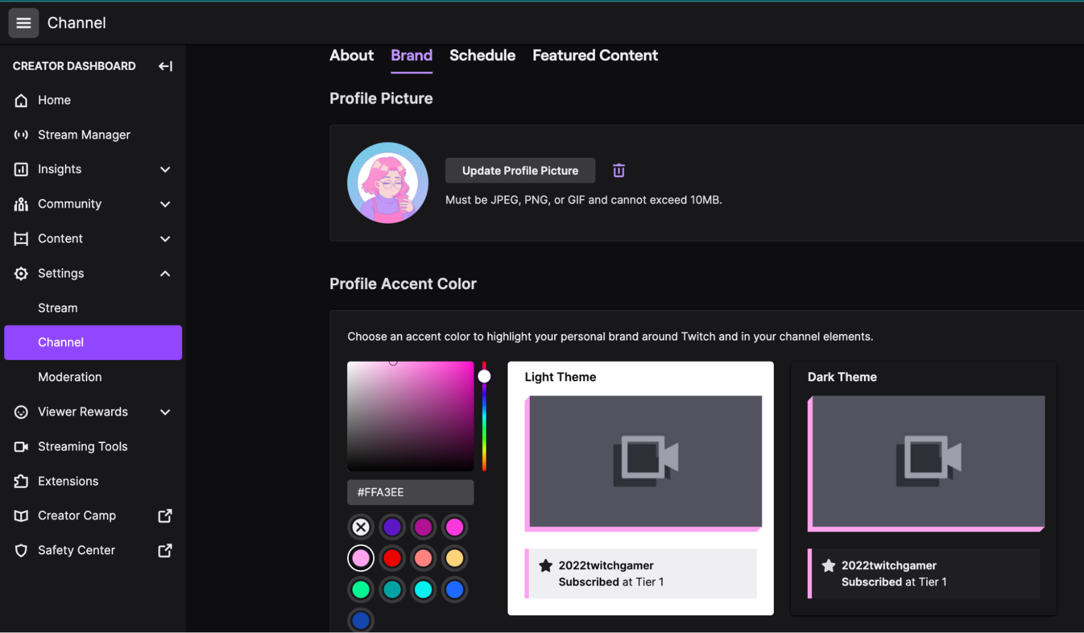Viewport: 1084px width, 633px height.
Task: Expand the Insights section
Action: [165, 169]
